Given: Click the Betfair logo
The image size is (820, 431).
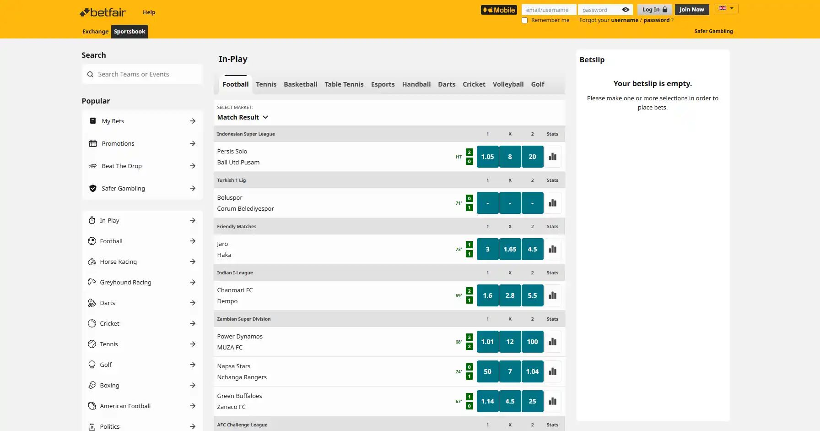Looking at the screenshot, I should tap(103, 12).
